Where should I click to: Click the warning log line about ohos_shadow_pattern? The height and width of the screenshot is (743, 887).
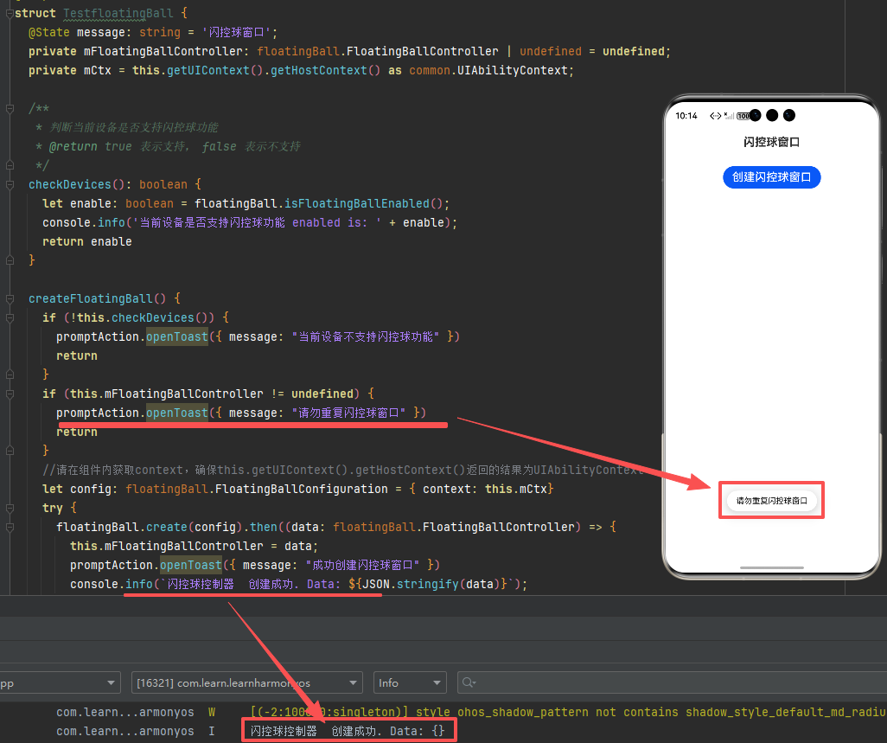pyautogui.click(x=568, y=712)
